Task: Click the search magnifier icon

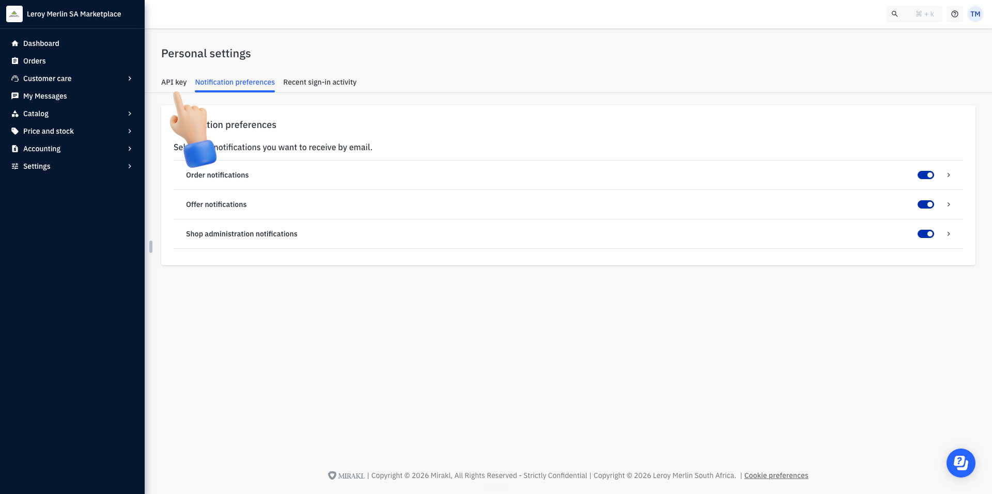Action: [895, 14]
